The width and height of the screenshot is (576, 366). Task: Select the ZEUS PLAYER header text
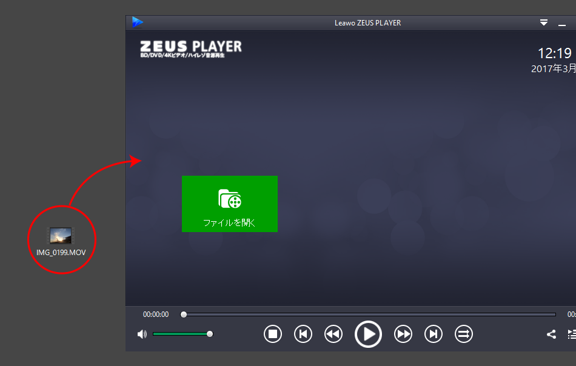click(190, 47)
